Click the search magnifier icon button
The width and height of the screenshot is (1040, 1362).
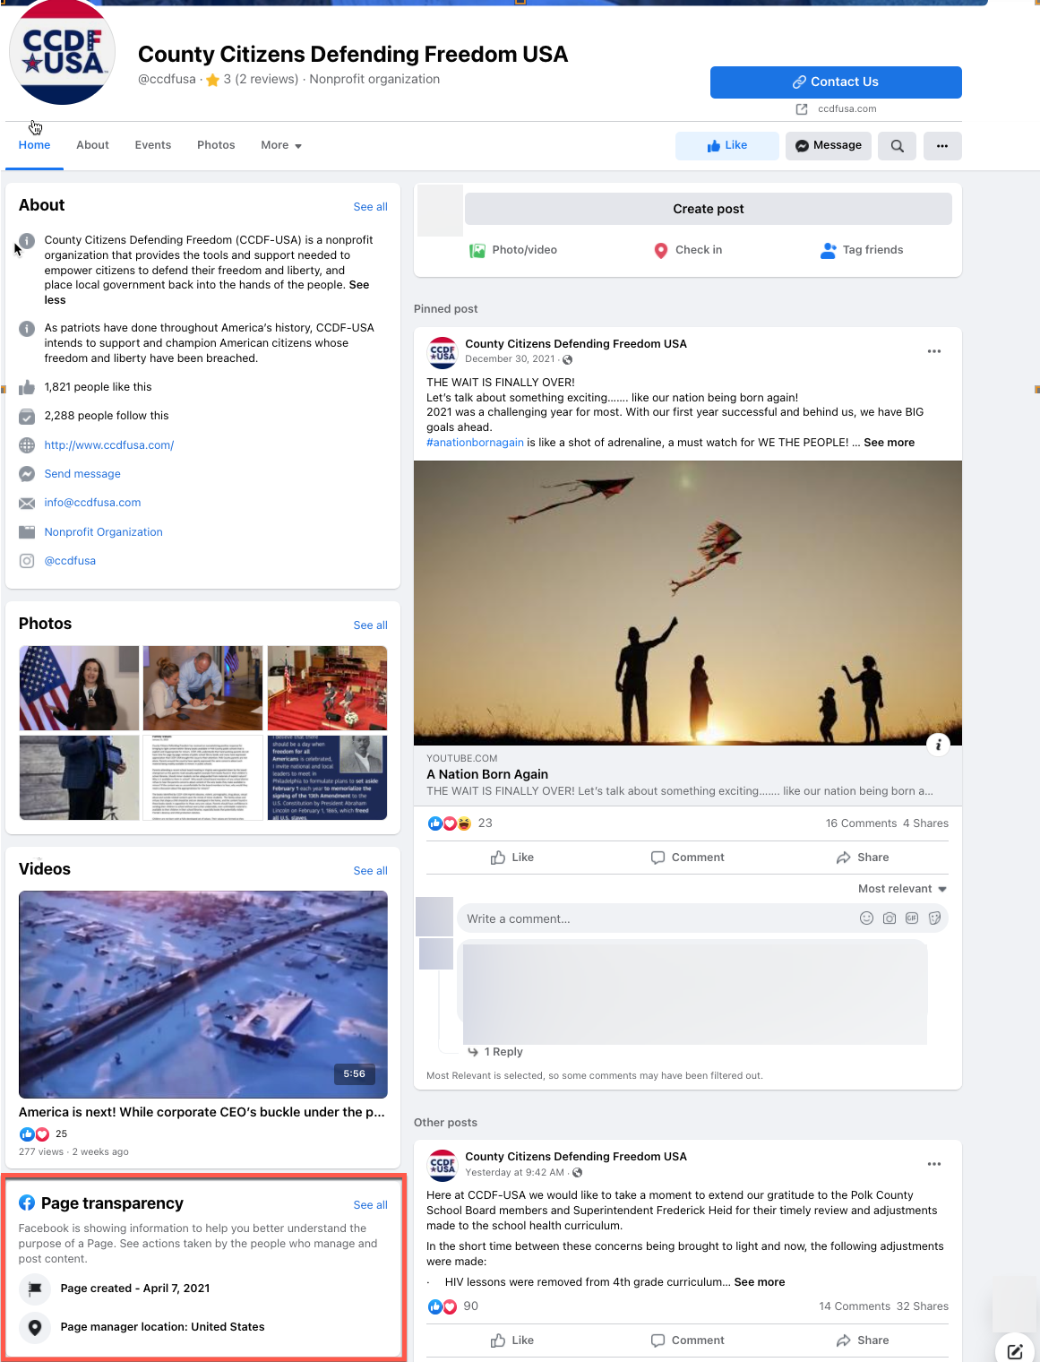[897, 146]
